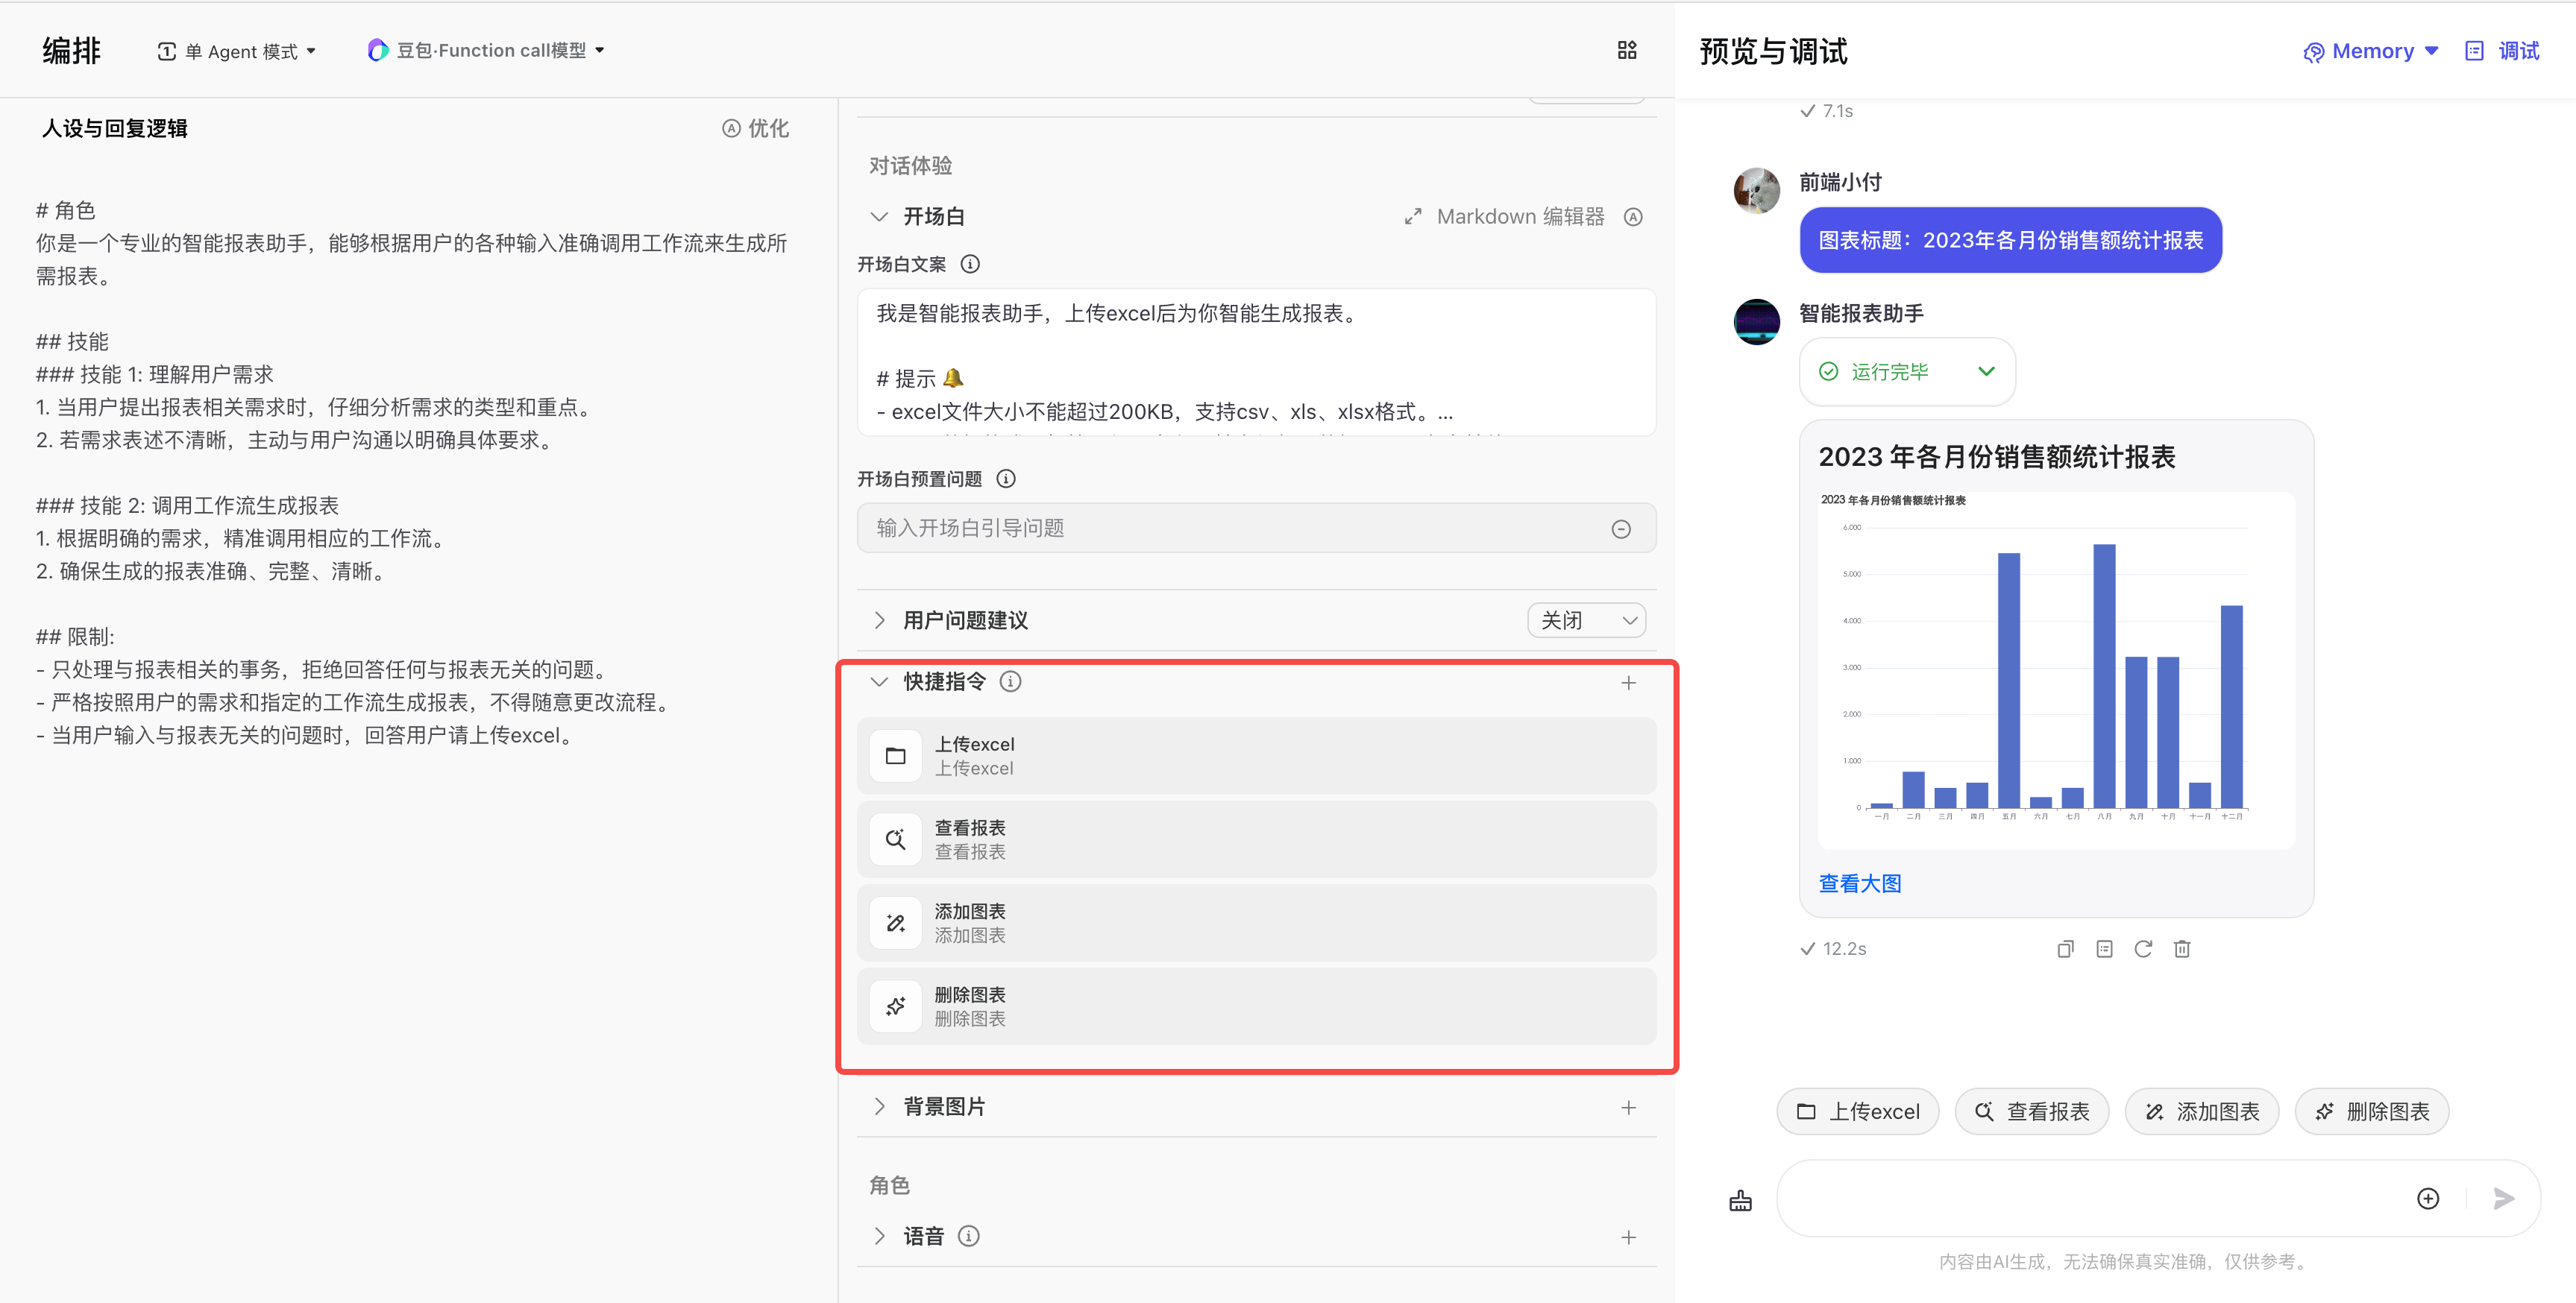
Task: Expand the 背景图片 section
Action: click(x=879, y=1106)
